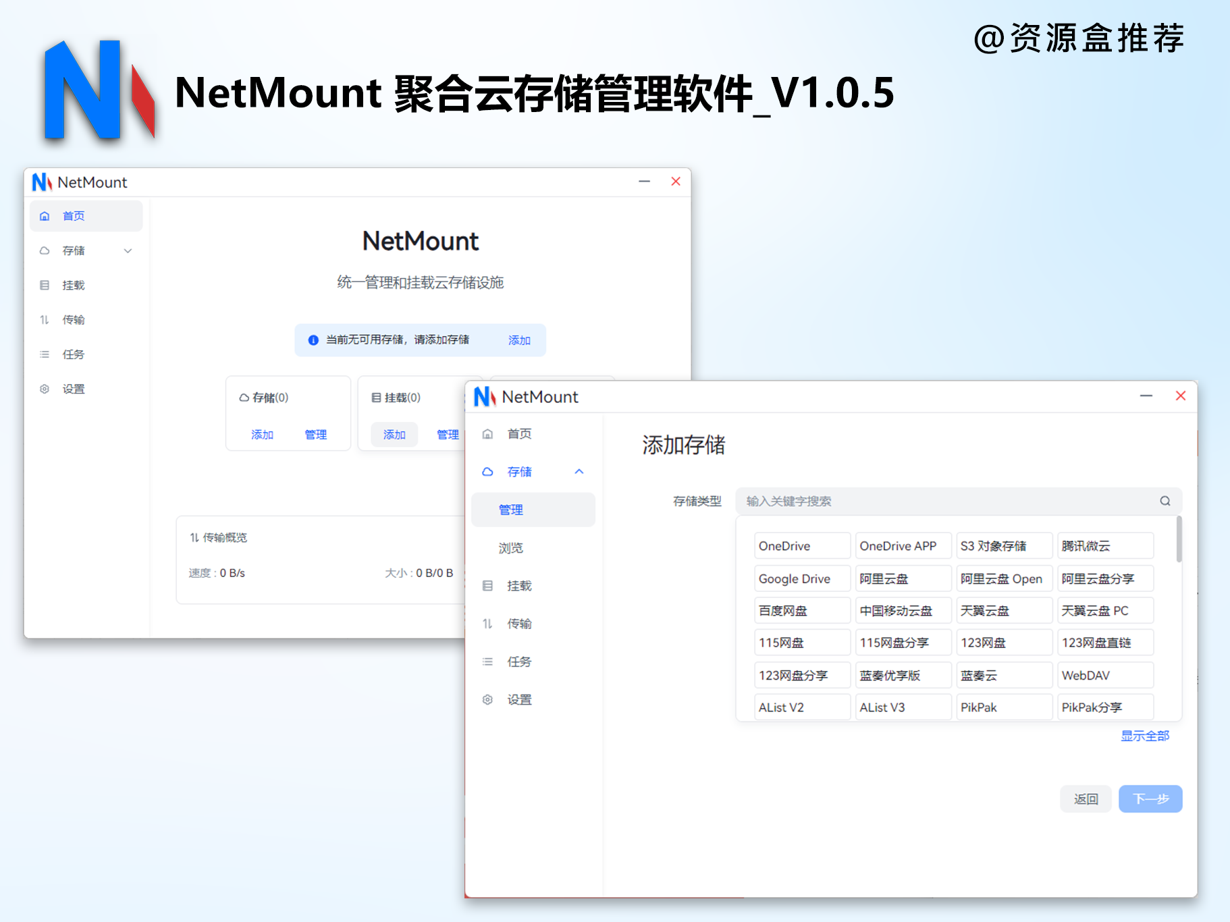Click the 返回 button

pos(1086,799)
